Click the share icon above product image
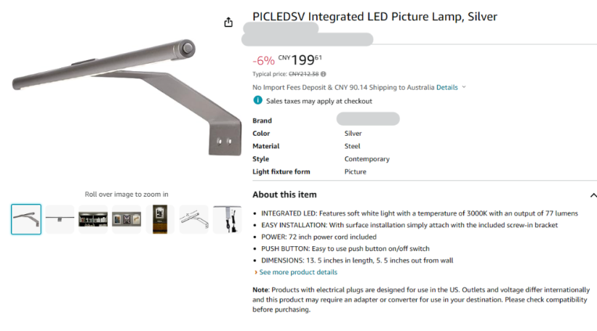 pos(228,23)
